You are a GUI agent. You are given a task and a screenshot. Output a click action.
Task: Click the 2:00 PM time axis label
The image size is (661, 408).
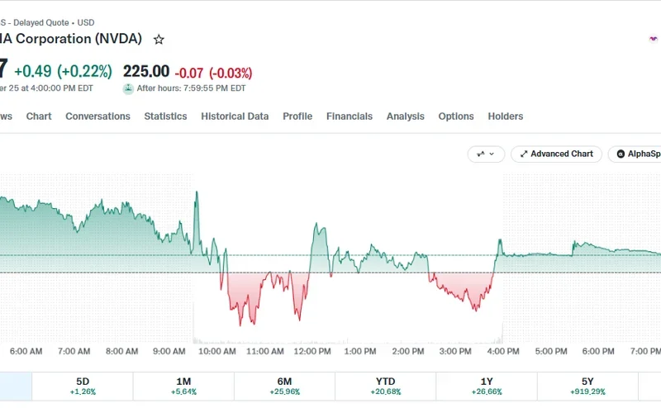407,352
